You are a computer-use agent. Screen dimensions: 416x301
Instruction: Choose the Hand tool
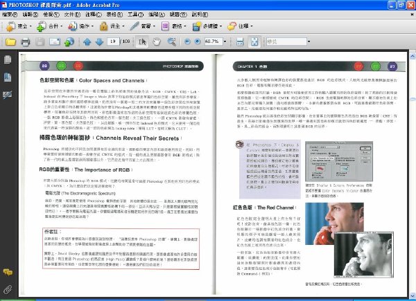coord(157,42)
